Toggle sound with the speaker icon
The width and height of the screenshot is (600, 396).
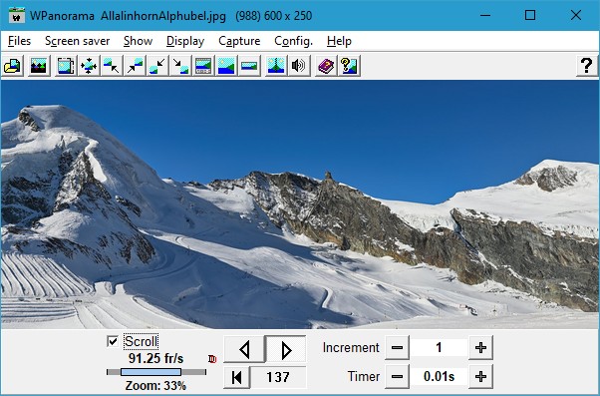(299, 66)
